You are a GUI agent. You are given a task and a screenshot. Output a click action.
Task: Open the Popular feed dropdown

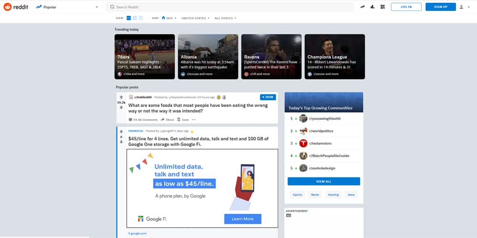pyautogui.click(x=67, y=7)
